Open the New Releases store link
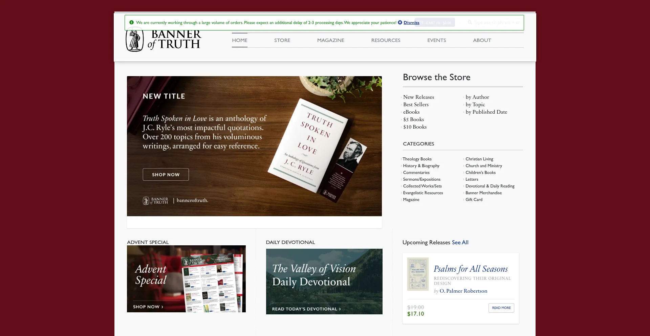This screenshot has width=650, height=336. (418, 97)
